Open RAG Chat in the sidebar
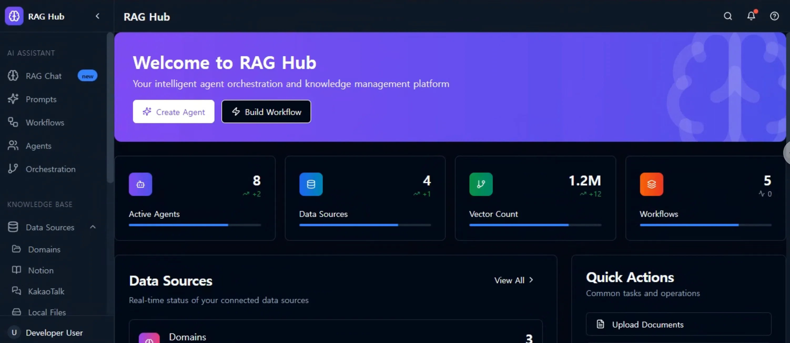This screenshot has width=790, height=343. click(x=44, y=76)
